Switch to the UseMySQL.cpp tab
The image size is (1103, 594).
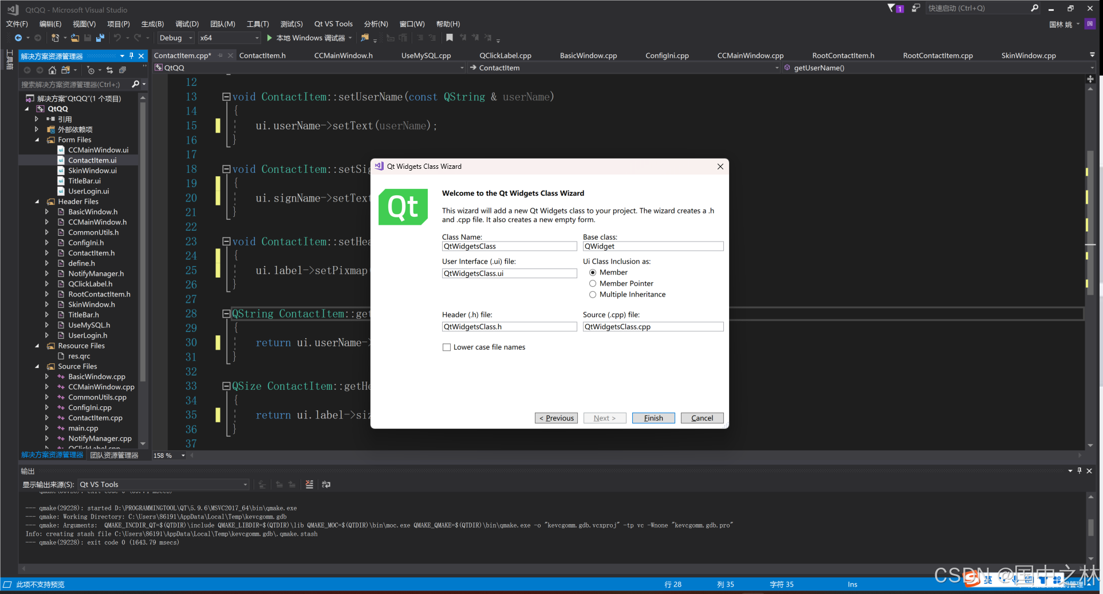click(426, 56)
